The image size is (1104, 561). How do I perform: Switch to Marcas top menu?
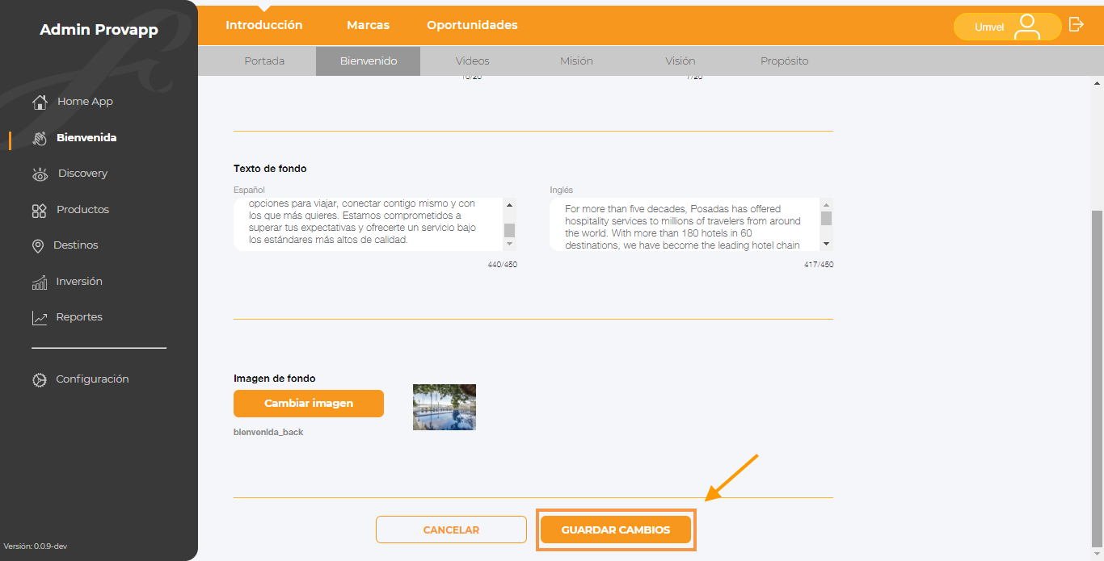coord(369,25)
